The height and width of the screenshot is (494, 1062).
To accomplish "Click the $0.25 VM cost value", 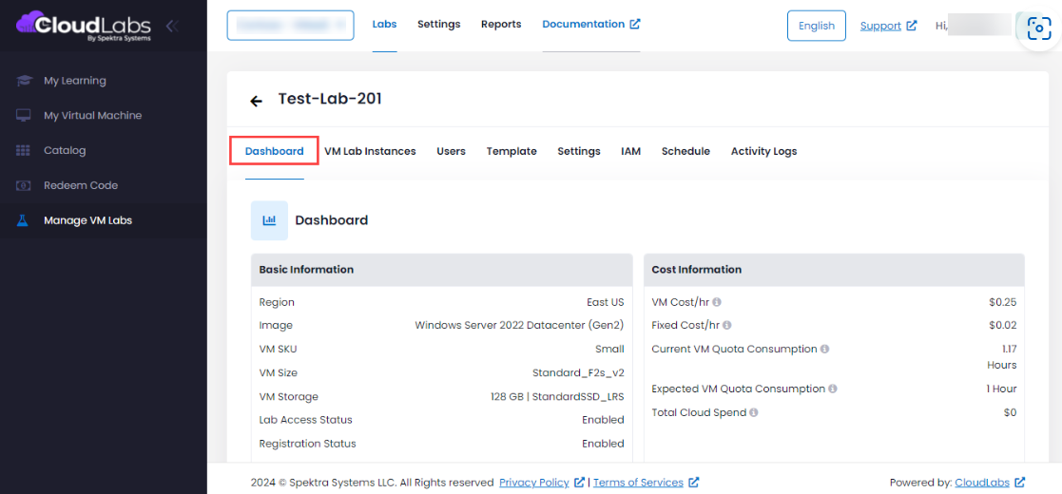I will (1002, 302).
